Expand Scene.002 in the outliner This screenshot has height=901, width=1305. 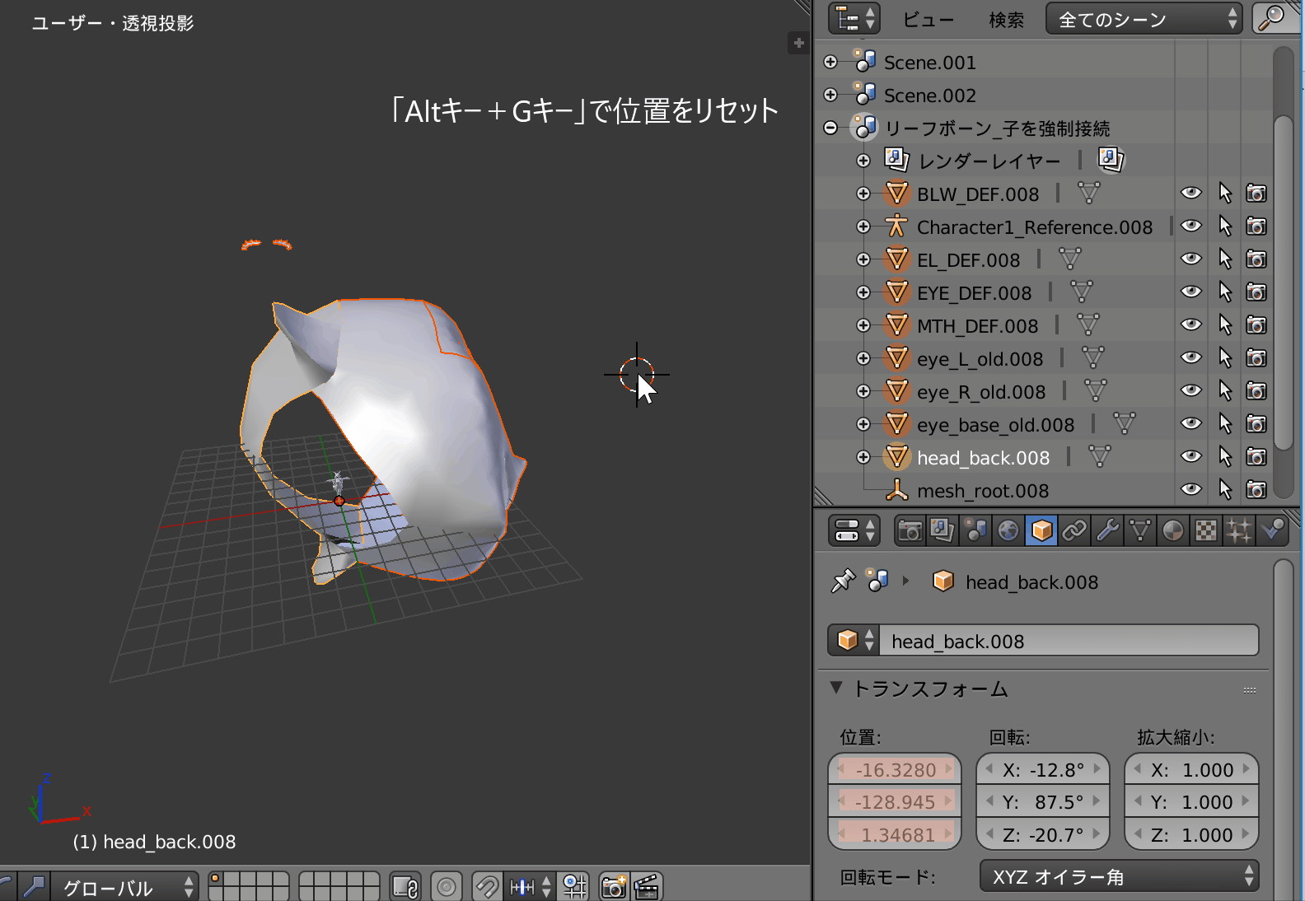tap(830, 95)
